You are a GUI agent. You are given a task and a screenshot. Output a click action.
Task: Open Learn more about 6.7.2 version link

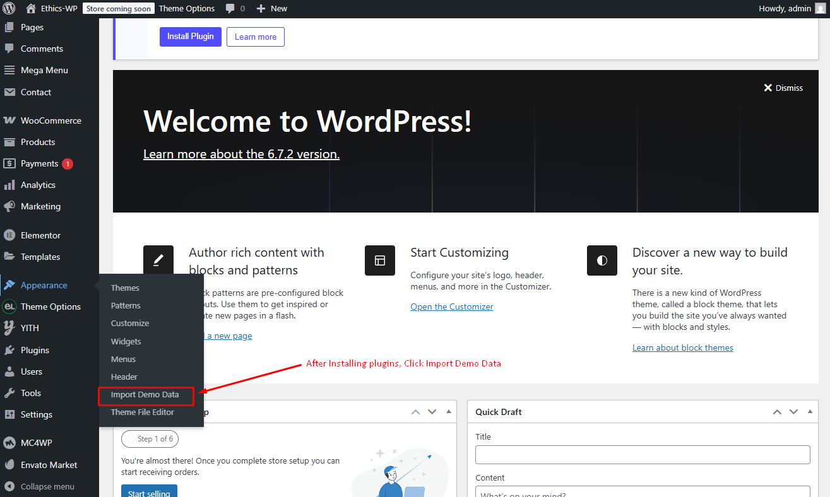pyautogui.click(x=241, y=154)
